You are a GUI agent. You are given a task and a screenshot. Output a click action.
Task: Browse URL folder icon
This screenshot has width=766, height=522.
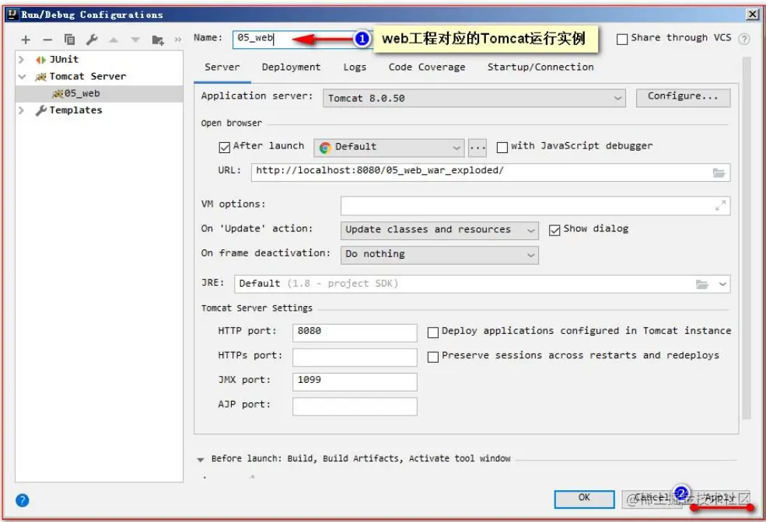719,172
